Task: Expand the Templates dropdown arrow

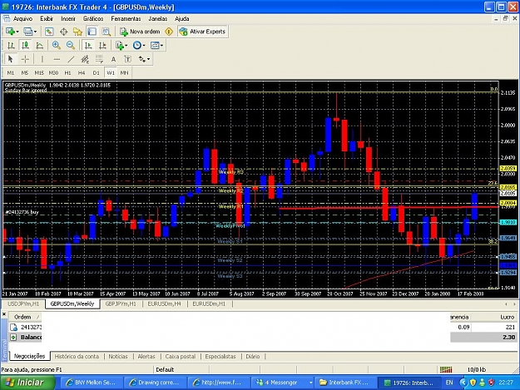Action: tap(162, 46)
